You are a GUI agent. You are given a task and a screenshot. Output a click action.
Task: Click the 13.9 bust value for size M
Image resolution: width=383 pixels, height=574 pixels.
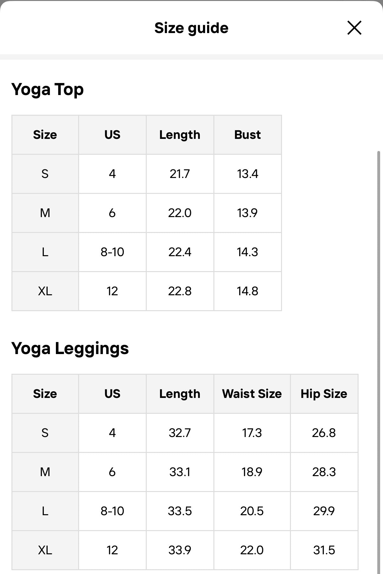click(247, 213)
